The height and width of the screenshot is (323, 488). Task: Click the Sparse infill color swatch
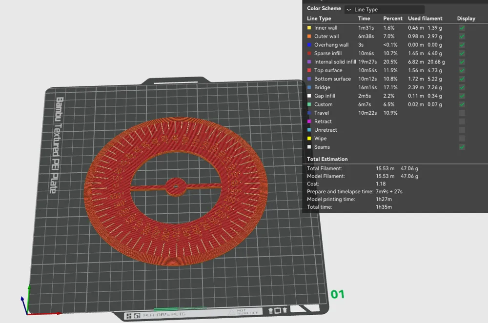pos(309,53)
